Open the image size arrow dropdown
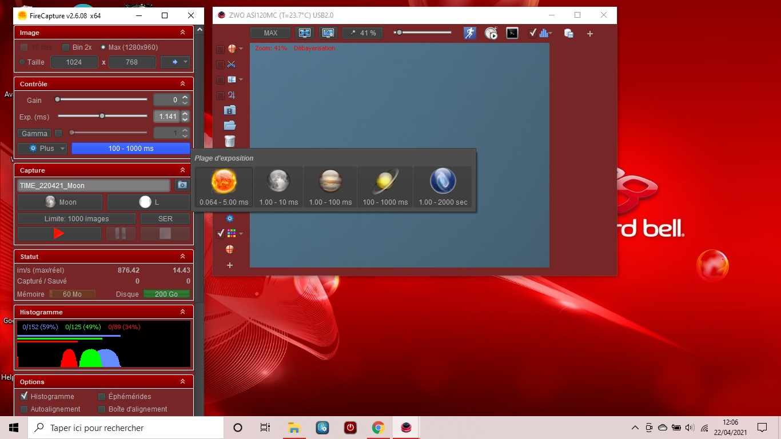Viewport: 781px width, 439px height. [175, 62]
